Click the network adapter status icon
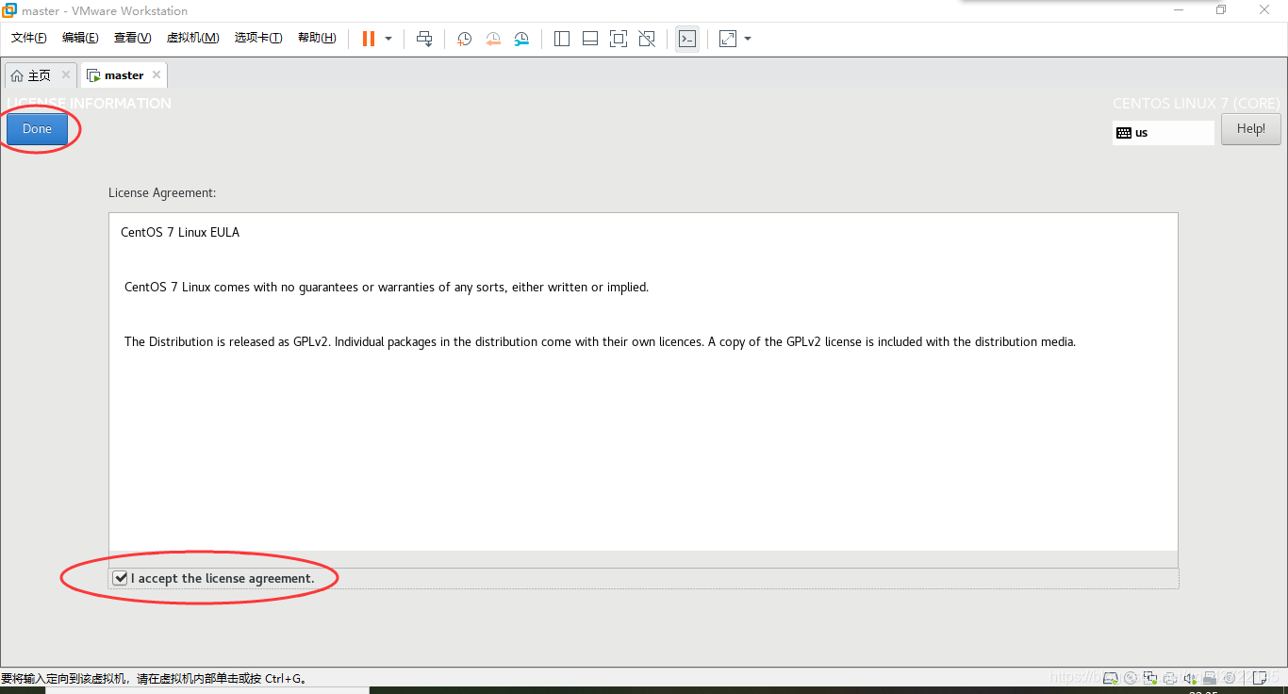1288x694 pixels. click(1150, 678)
